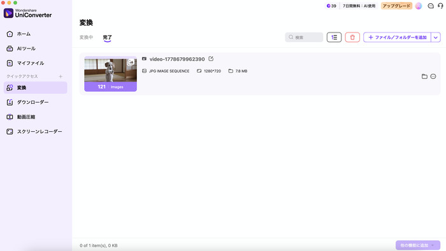Click the Wondershare UniConverter logo
Screen dimensions: 446x251
28,13
